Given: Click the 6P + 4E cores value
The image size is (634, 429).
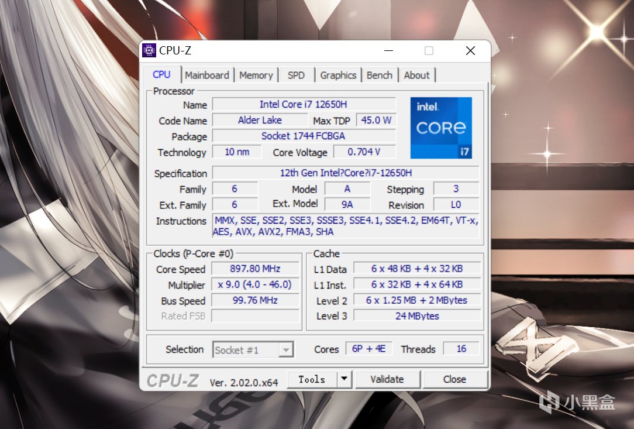Looking at the screenshot, I should pyautogui.click(x=368, y=348).
